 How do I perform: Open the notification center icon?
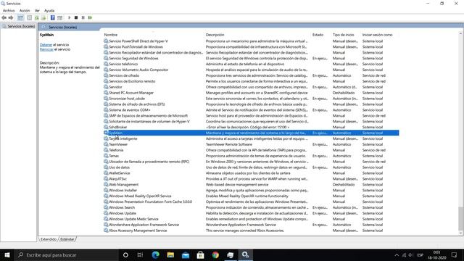454,254
